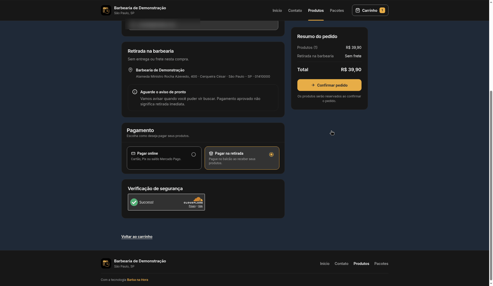Click the Cloudflare Privacy link
The image size is (493, 286).
click(192, 206)
